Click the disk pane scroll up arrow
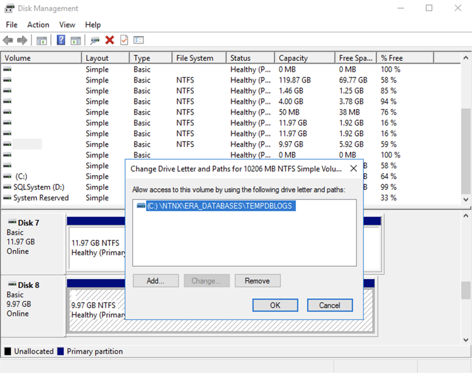 click(466, 215)
